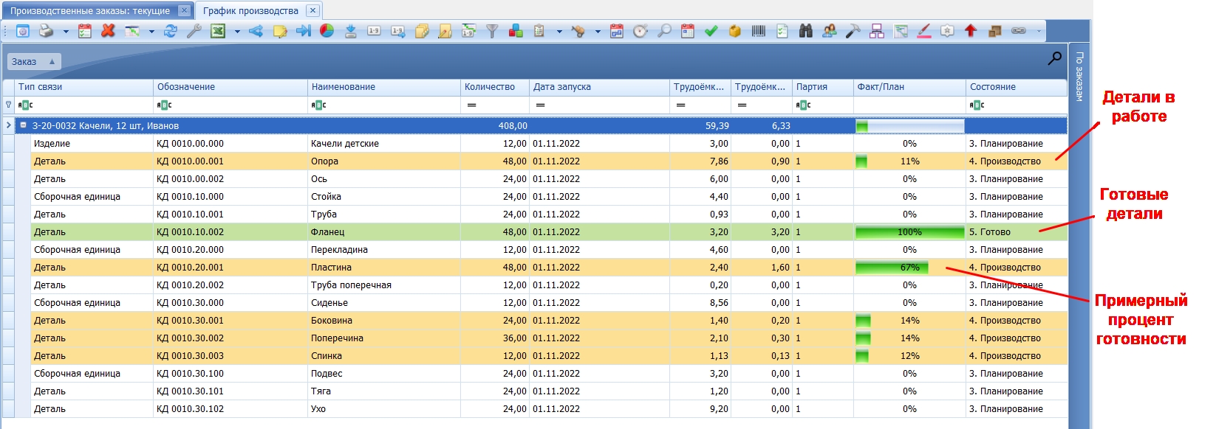Click the red up arrow icon
Viewport: 1216px width, 429px height.
[971, 31]
